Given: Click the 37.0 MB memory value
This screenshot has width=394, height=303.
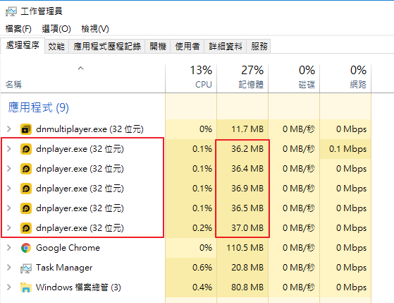Looking at the screenshot, I should click(247, 228).
